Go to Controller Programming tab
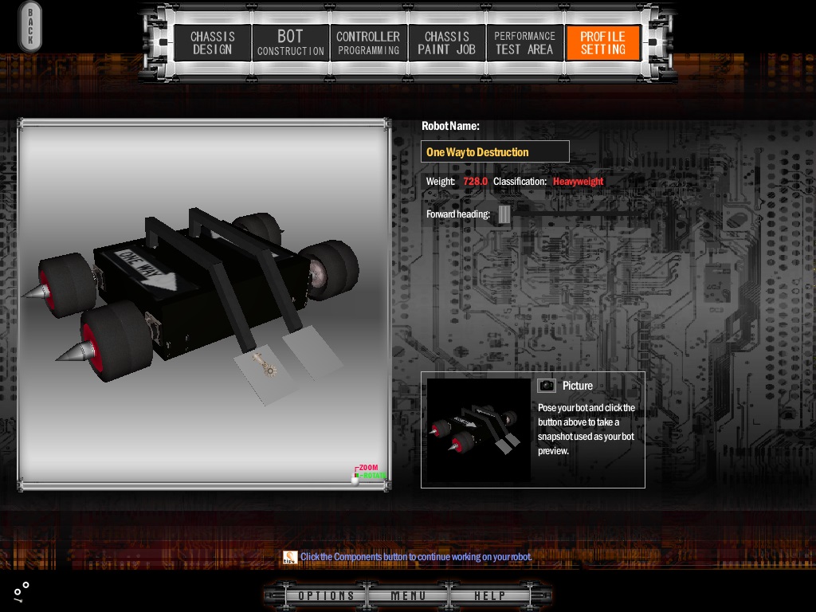Screen dimensions: 816x612 [367, 43]
